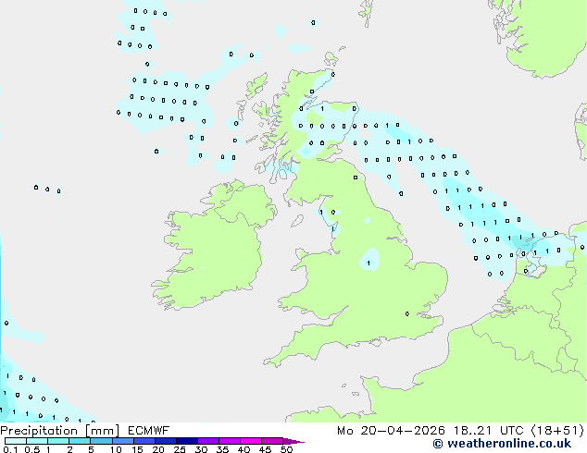Click the date '20-04-2026'
The image size is (587, 453).
(403, 431)
